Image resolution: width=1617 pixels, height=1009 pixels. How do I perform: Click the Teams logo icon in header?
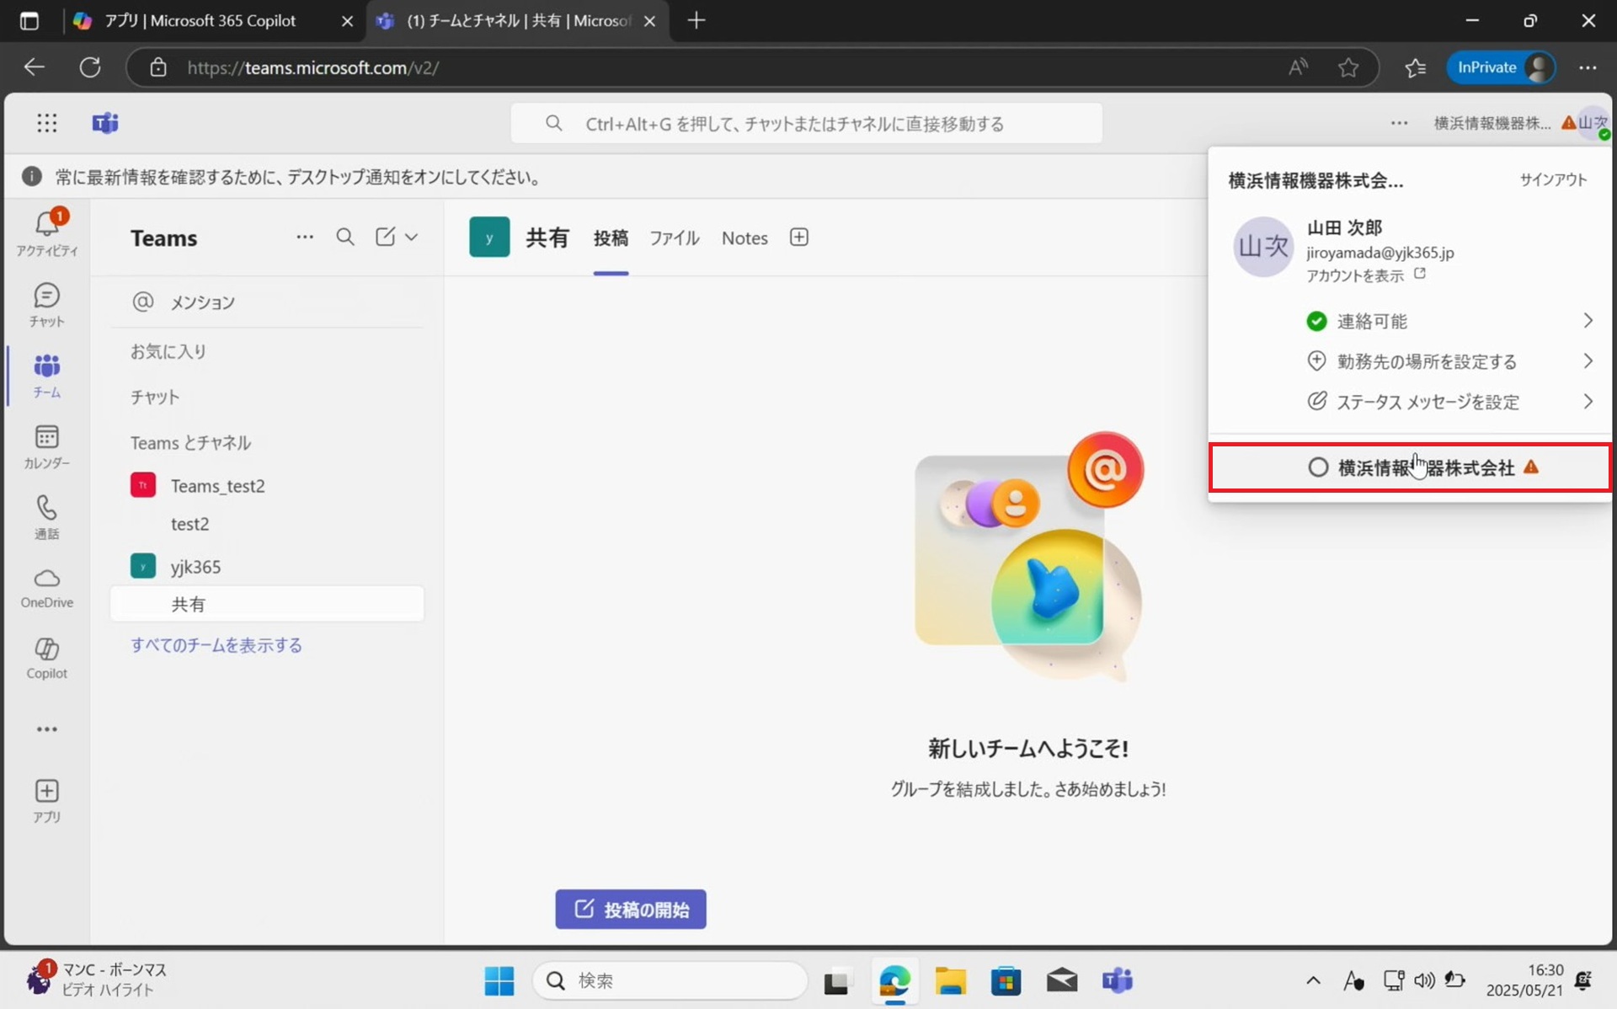click(x=105, y=124)
